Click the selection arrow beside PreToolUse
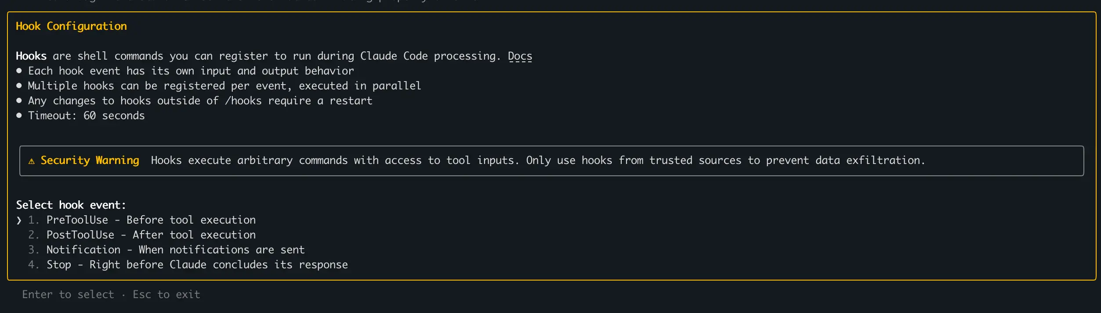 pyautogui.click(x=19, y=221)
